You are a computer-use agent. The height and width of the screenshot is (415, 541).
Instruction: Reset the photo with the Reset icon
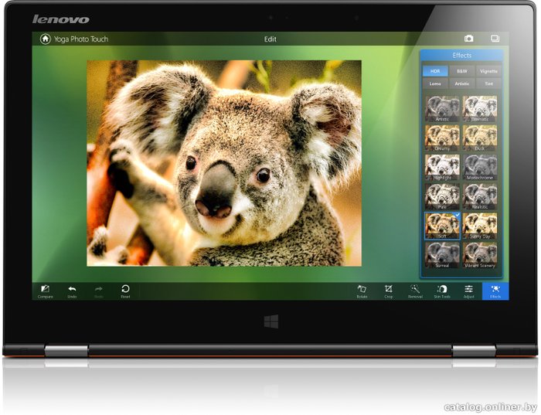125,290
